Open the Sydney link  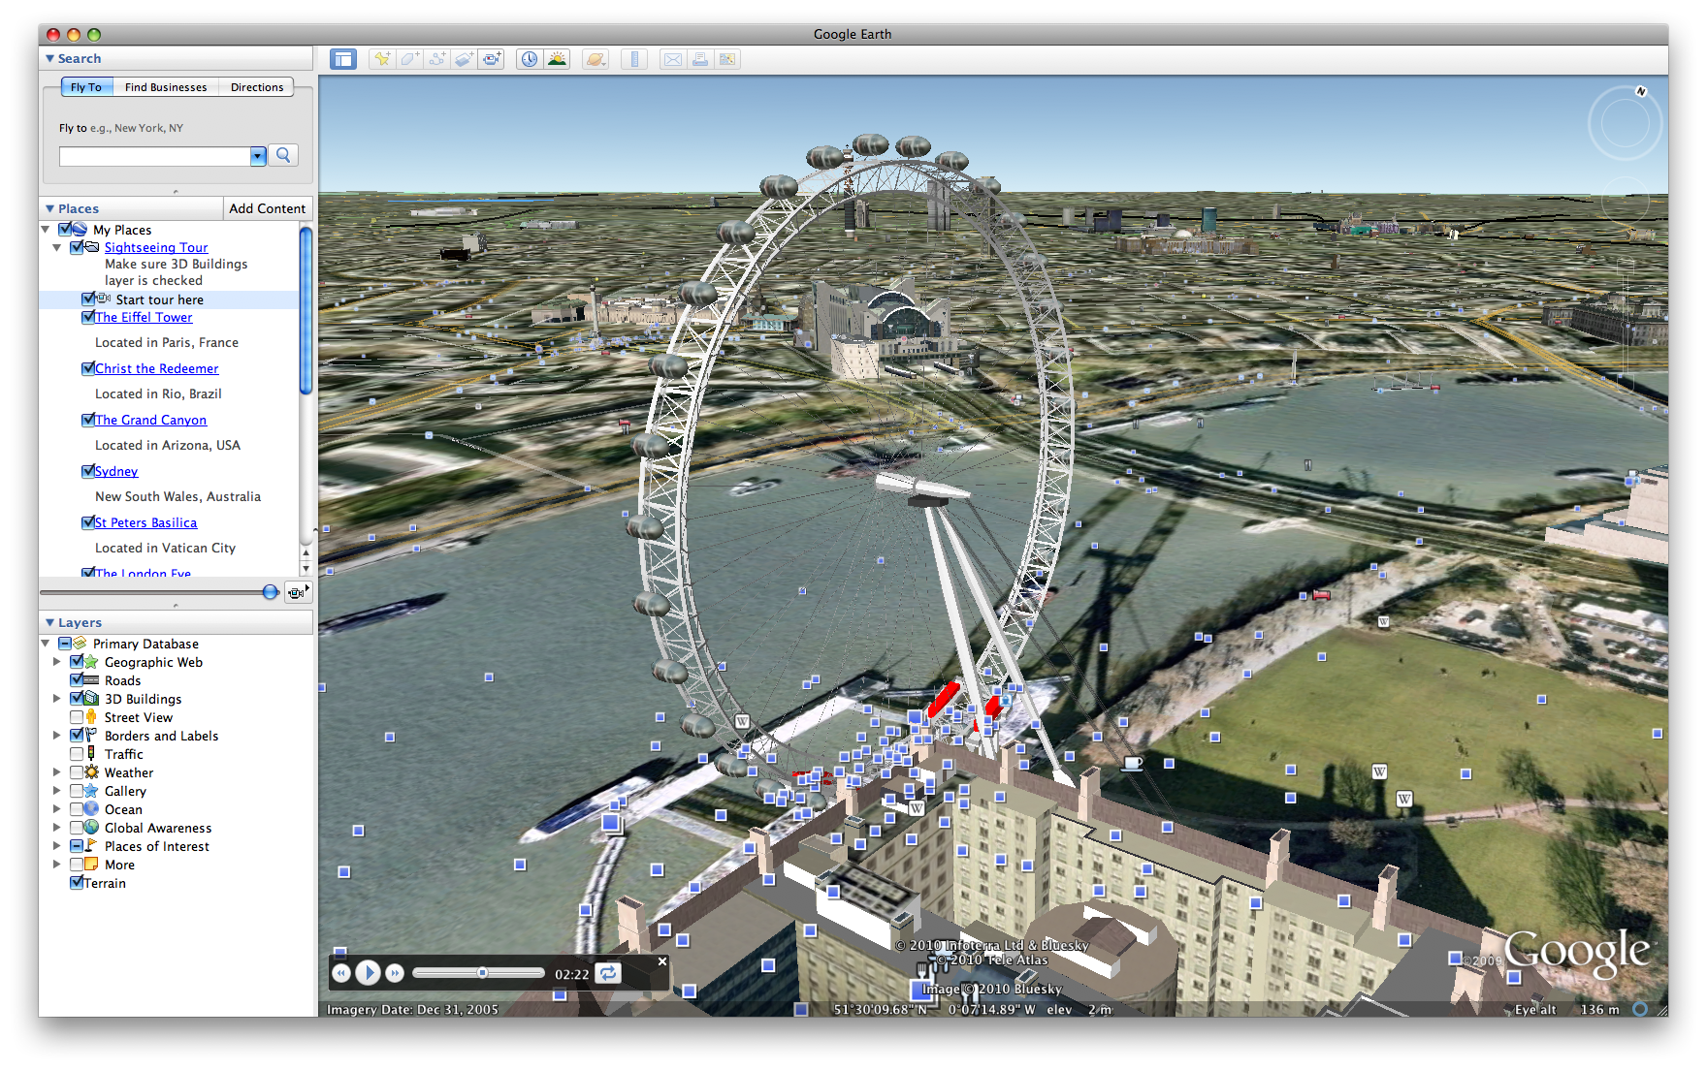point(116,471)
